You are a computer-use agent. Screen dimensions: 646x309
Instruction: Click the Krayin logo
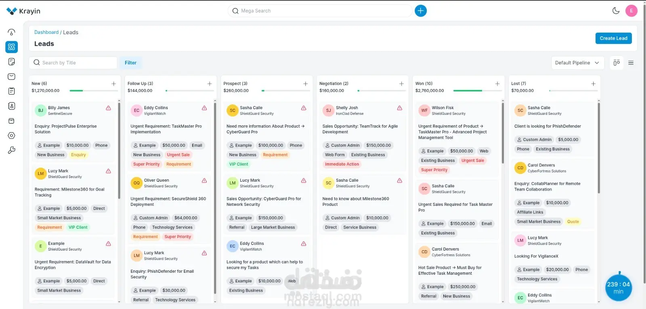[23, 11]
